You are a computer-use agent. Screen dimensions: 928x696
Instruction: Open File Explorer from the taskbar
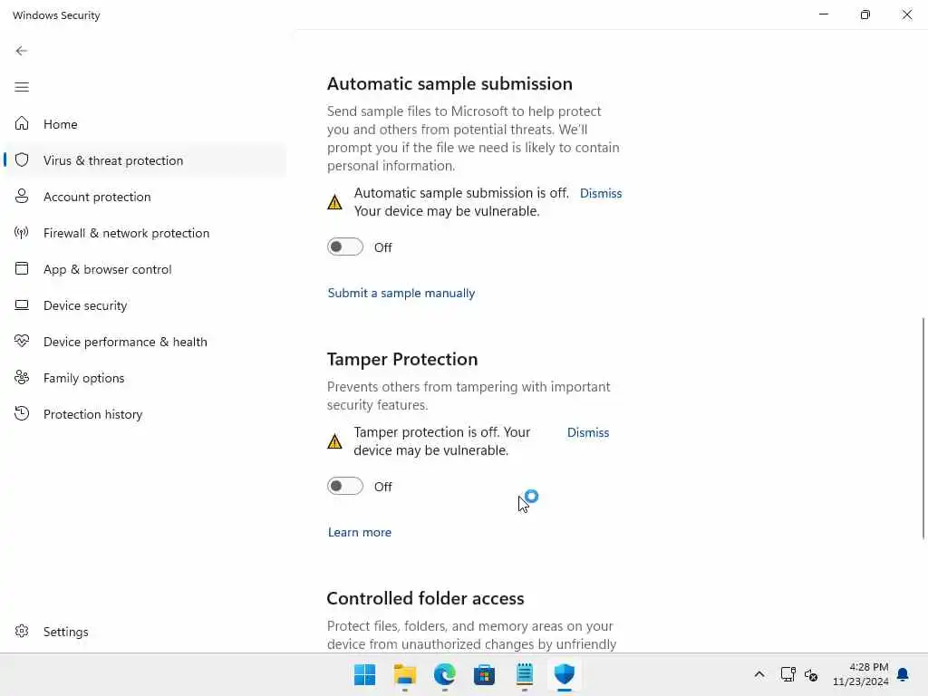pos(405,674)
